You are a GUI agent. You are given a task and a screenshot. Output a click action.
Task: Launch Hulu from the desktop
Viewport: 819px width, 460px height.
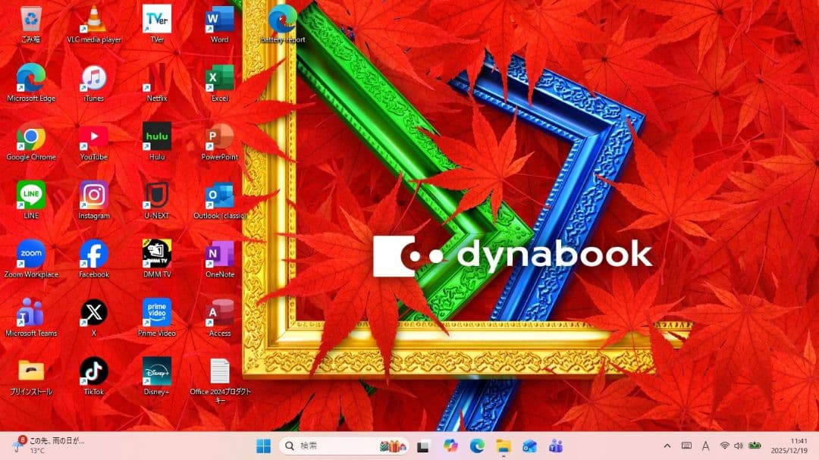tap(157, 141)
